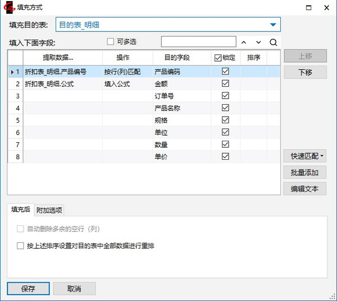Switch to the 附加选项 tab
This screenshot has width=337, height=301.
(49, 210)
